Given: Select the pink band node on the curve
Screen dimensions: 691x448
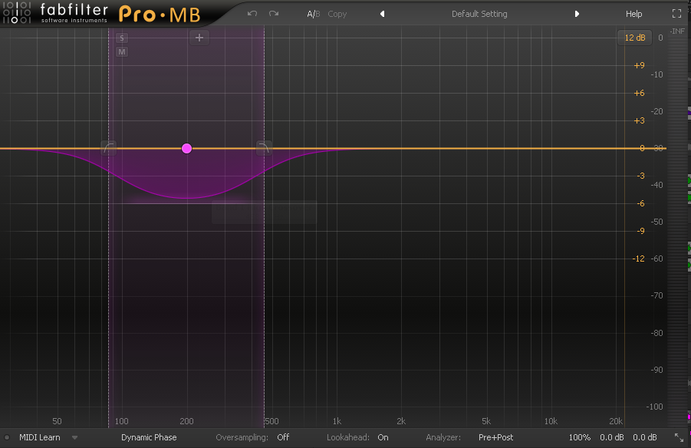Looking at the screenshot, I should 186,147.
